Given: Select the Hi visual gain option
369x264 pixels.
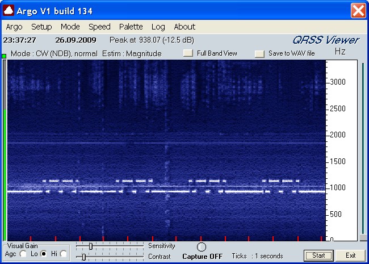Looking at the screenshot, I should (64, 254).
